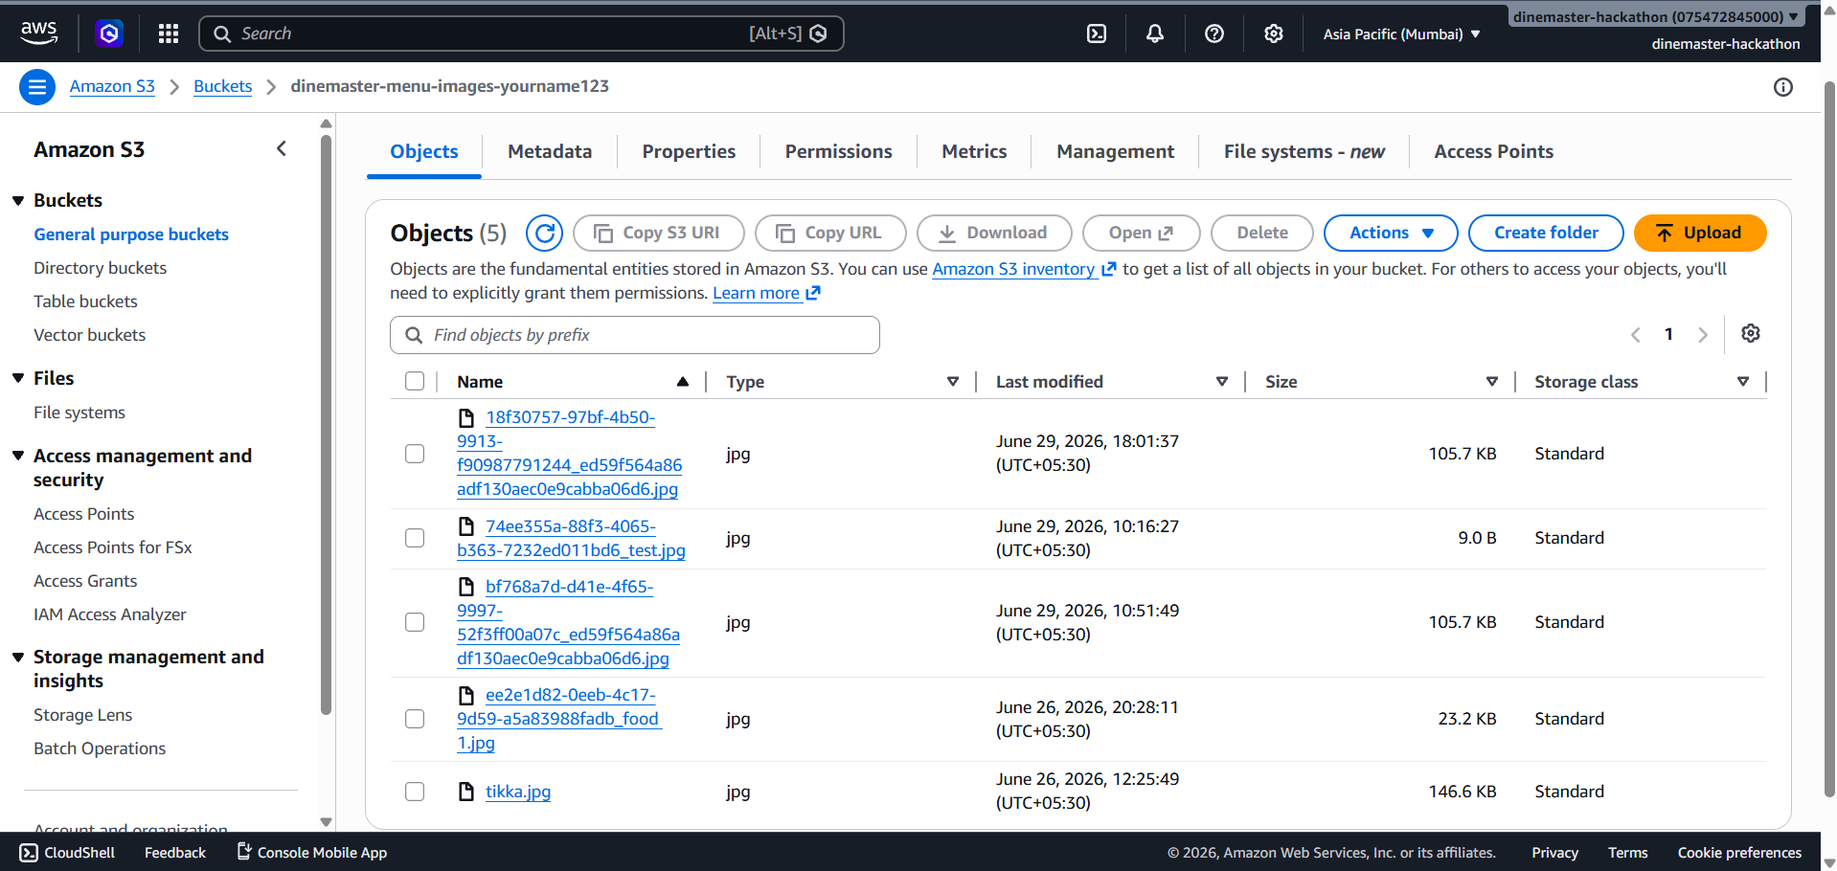Screen dimensions: 1837x871
Task: Click the Create folder button
Action: [x=1546, y=233]
